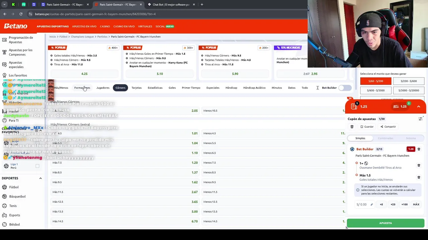Open Apuestas por los Campeones trophy icon
Screen dimensions: 428x240
pyautogui.click(x=4, y=52)
